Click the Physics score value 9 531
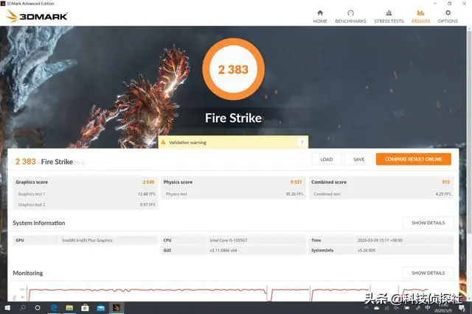The height and width of the screenshot is (314, 472). point(296,182)
